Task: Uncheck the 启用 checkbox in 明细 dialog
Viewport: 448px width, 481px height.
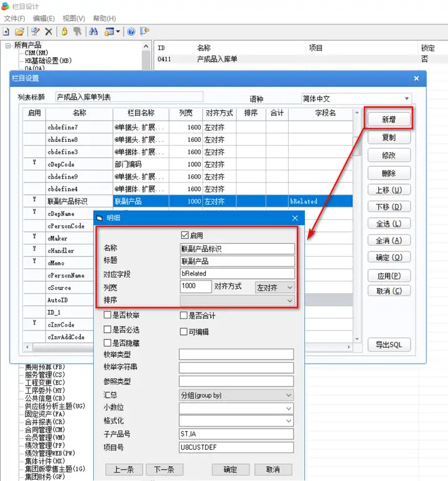Action: (x=184, y=235)
